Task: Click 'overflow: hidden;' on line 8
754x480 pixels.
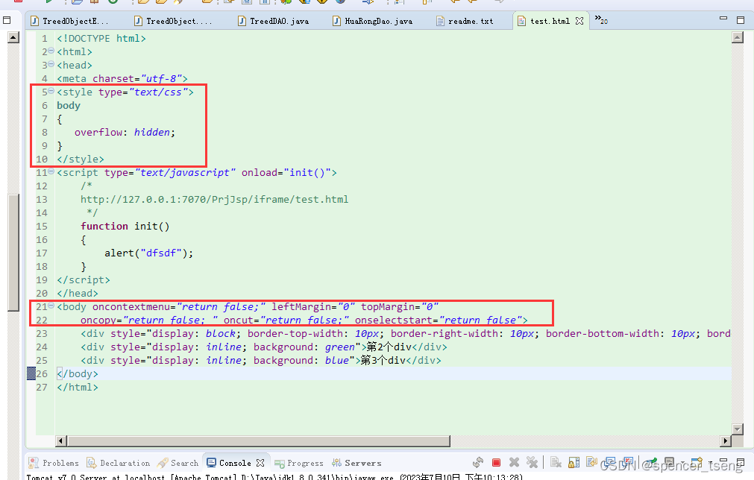Action: [x=125, y=132]
